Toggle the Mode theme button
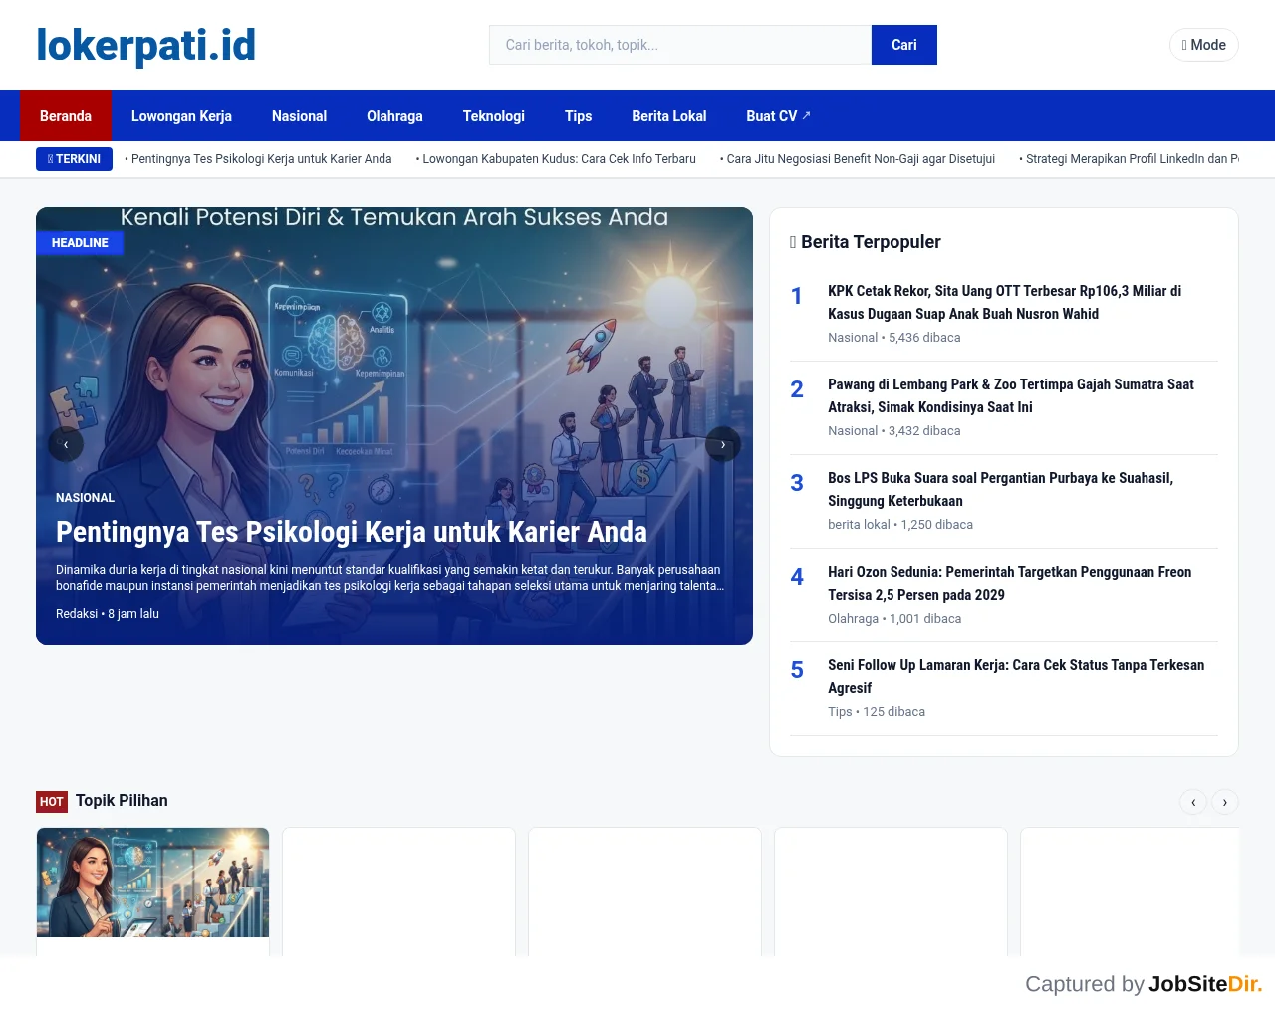Image resolution: width=1275 pixels, height=1014 pixels. tap(1203, 45)
